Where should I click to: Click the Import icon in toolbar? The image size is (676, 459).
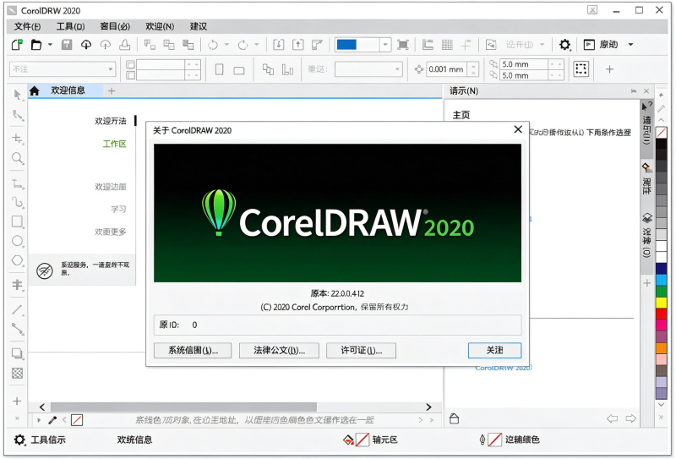(x=279, y=45)
